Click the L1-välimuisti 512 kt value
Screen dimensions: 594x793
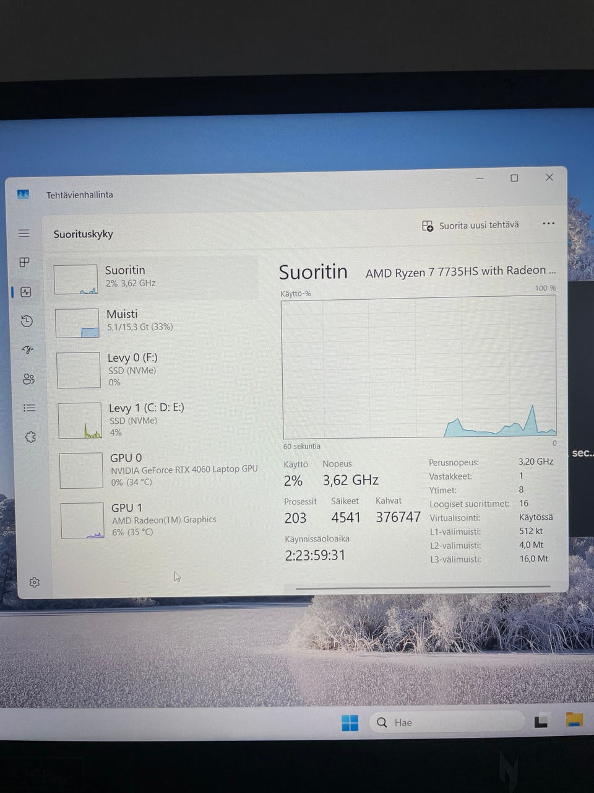click(531, 531)
